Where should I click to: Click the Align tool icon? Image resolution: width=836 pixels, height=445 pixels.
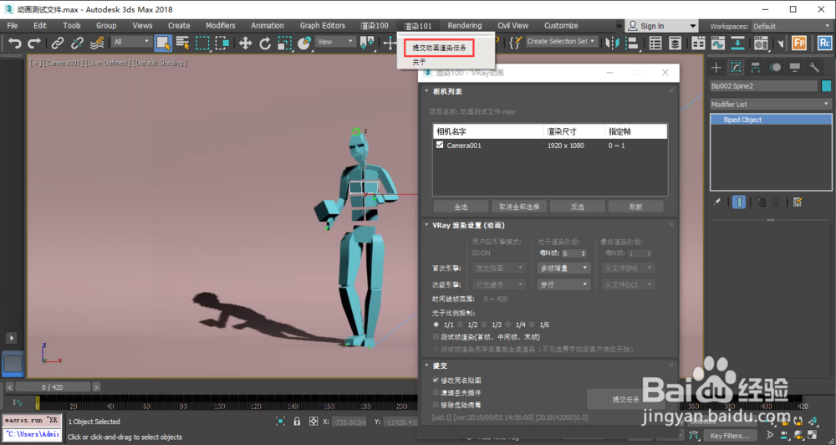click(x=632, y=43)
